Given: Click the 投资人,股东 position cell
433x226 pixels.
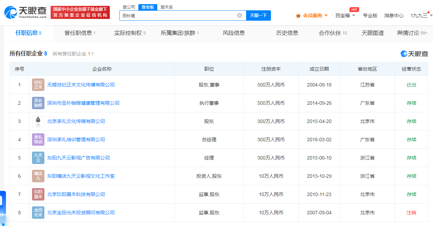Looking at the screenshot, I should point(209,176).
